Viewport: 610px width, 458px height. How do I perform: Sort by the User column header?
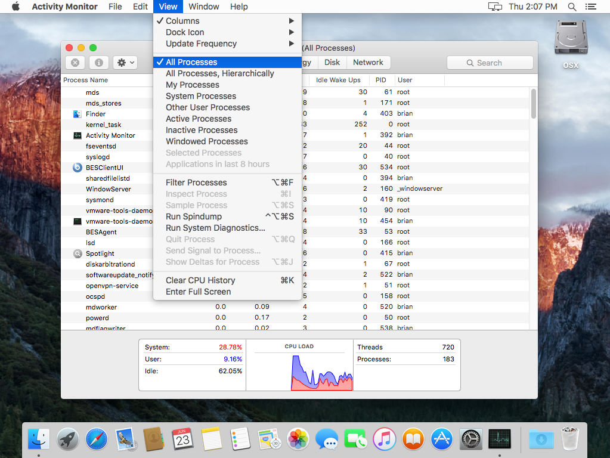point(420,80)
